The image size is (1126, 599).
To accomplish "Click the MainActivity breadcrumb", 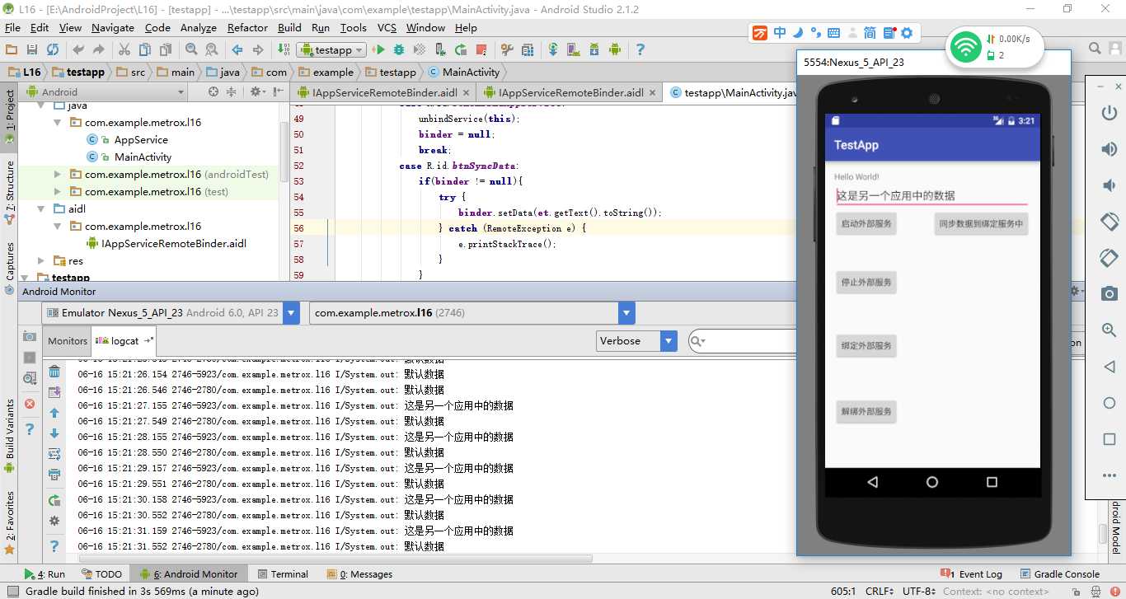I will (464, 72).
